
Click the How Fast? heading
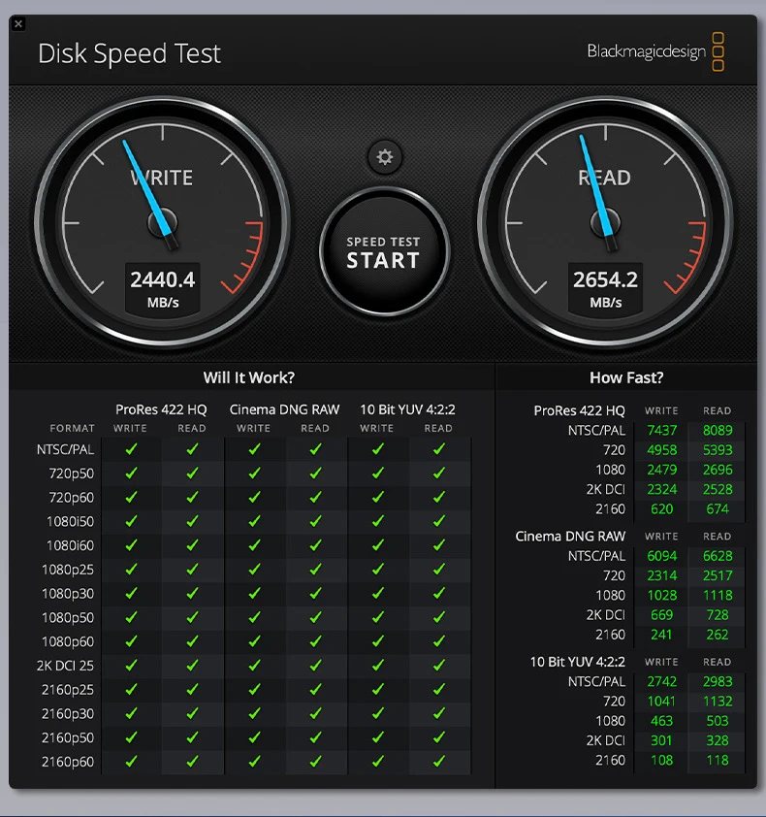coord(626,377)
